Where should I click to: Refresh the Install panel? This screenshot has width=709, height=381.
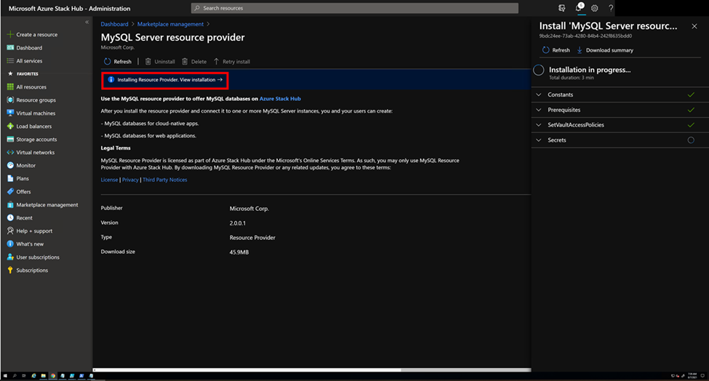point(556,50)
